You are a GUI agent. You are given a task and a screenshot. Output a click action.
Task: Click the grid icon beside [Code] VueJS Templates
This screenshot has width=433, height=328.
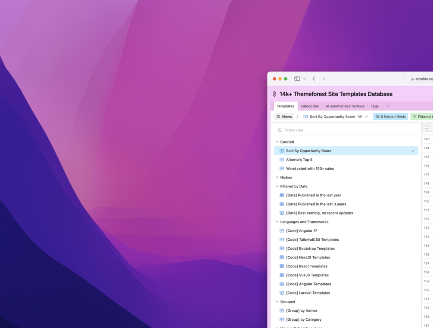(282, 275)
